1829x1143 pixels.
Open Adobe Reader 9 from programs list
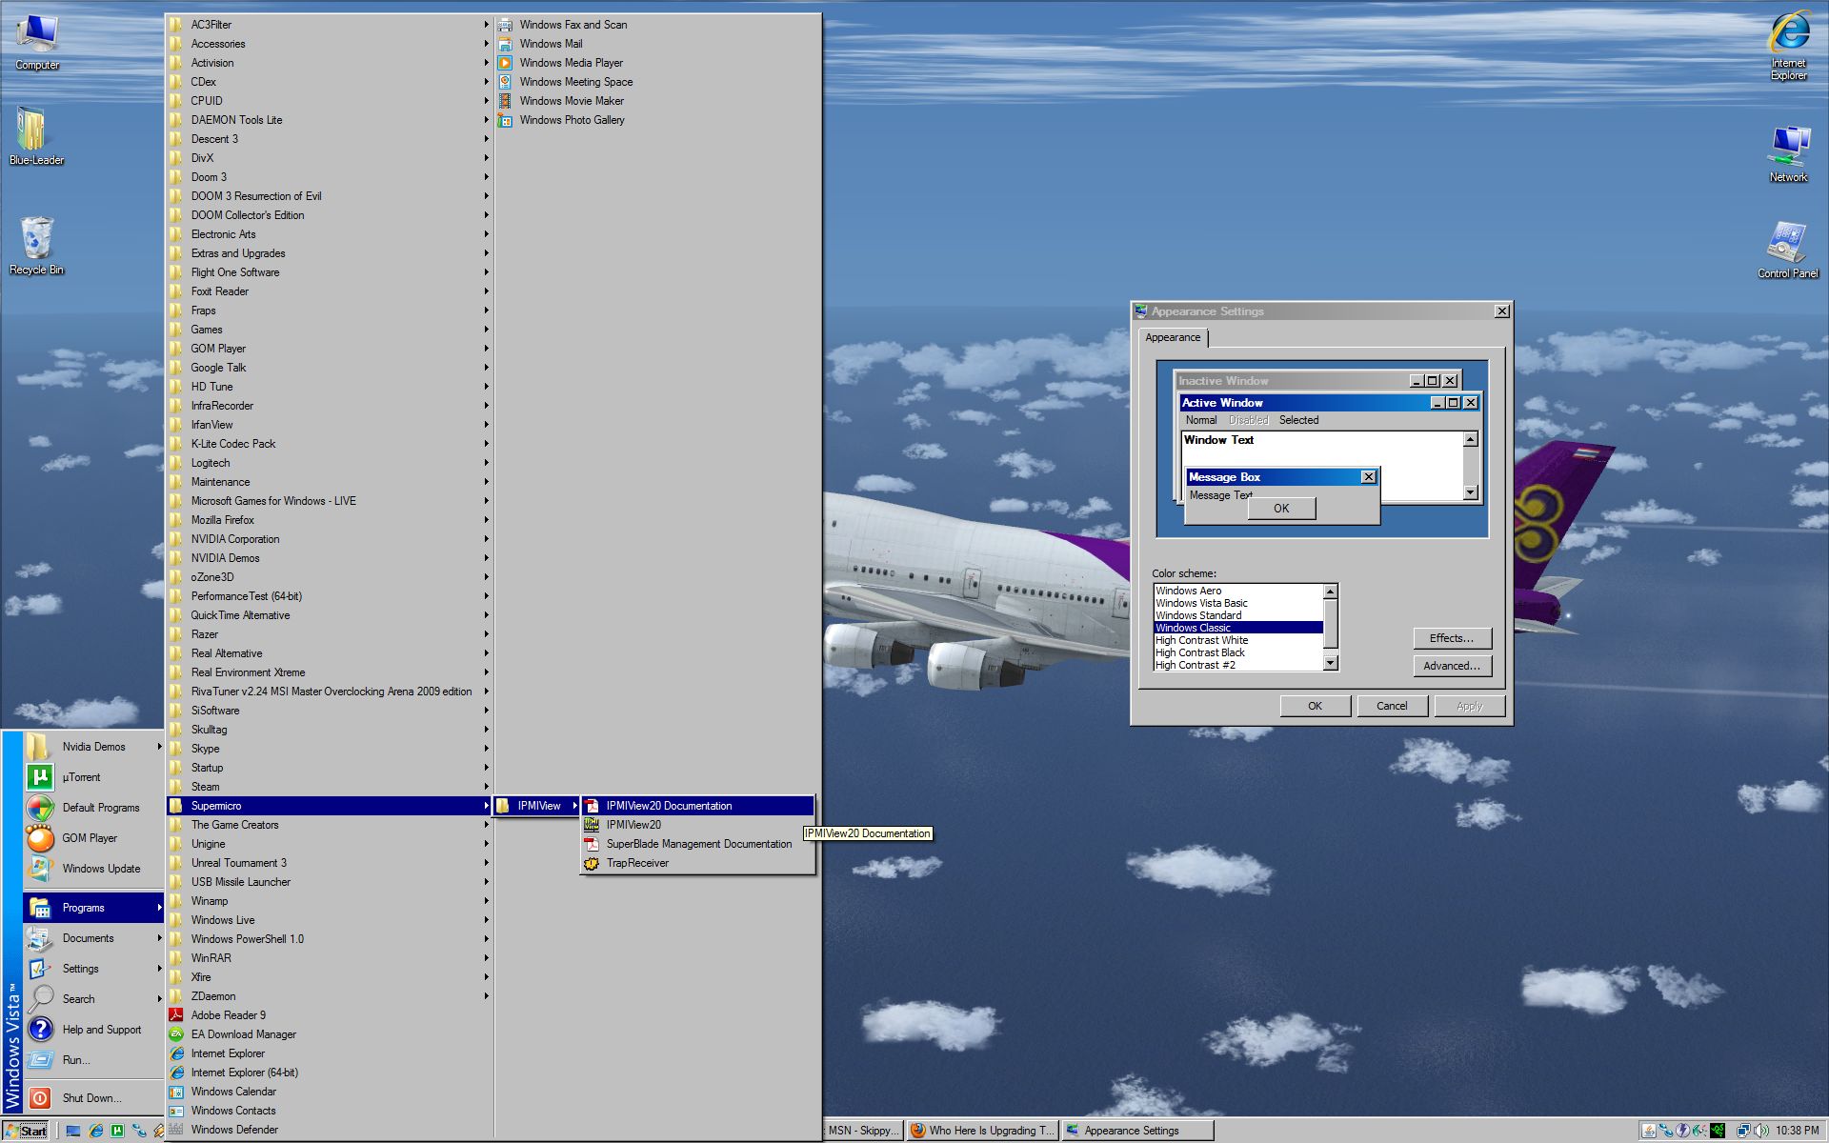[228, 1015]
